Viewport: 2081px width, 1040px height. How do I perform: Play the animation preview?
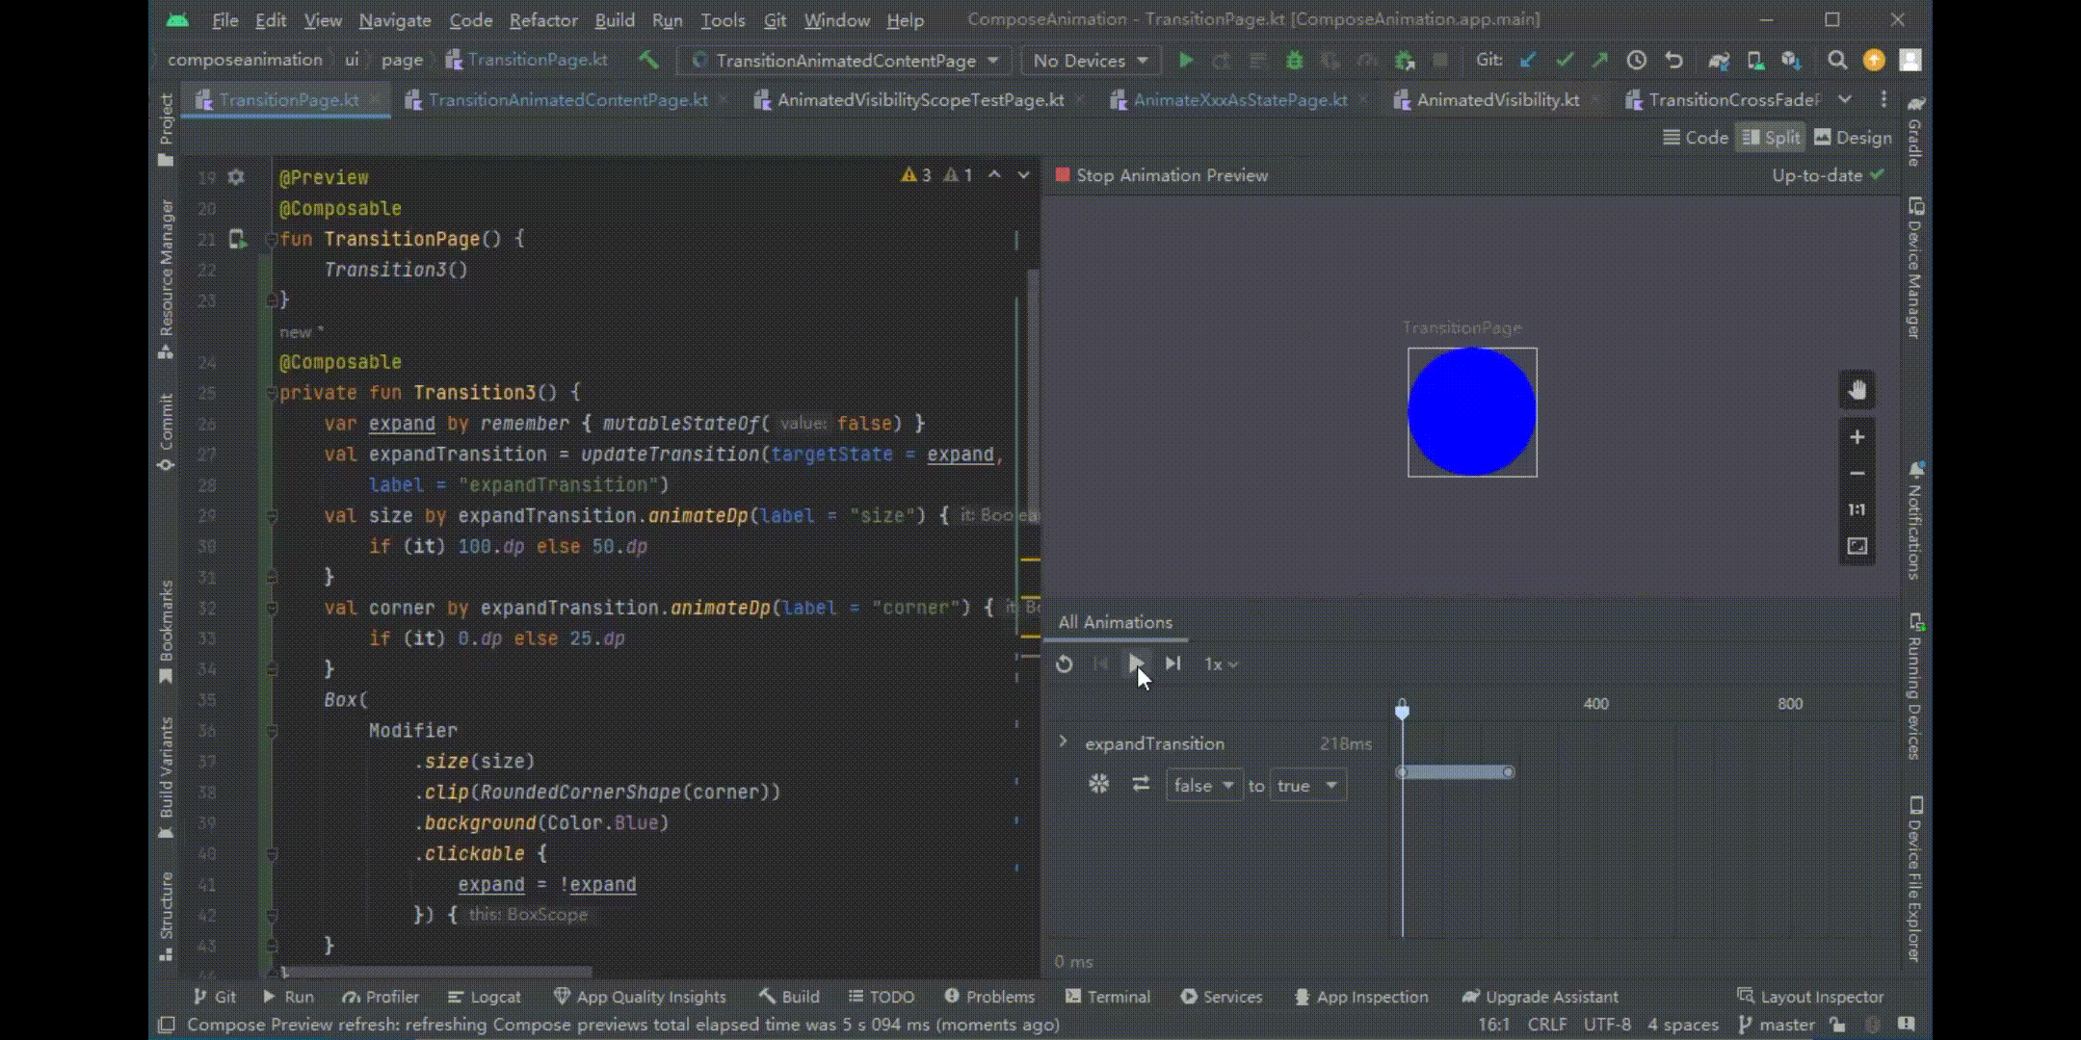[x=1136, y=663]
